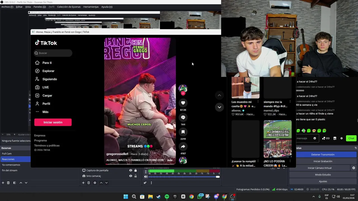
Task: Open audio channel options three-dot menu
Action: pyautogui.click(x=145, y=172)
